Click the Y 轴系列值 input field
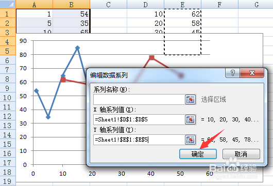Viewport: 273px width, 186px height. click(139, 139)
